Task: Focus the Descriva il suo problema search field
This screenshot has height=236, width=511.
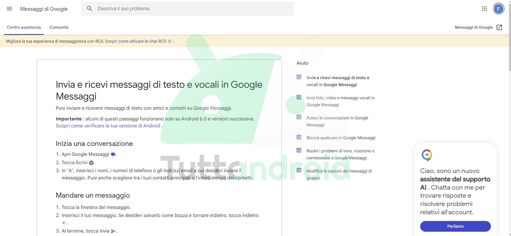Action: (x=187, y=9)
